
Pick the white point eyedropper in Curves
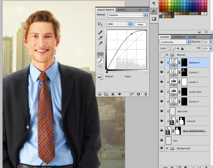100,43
